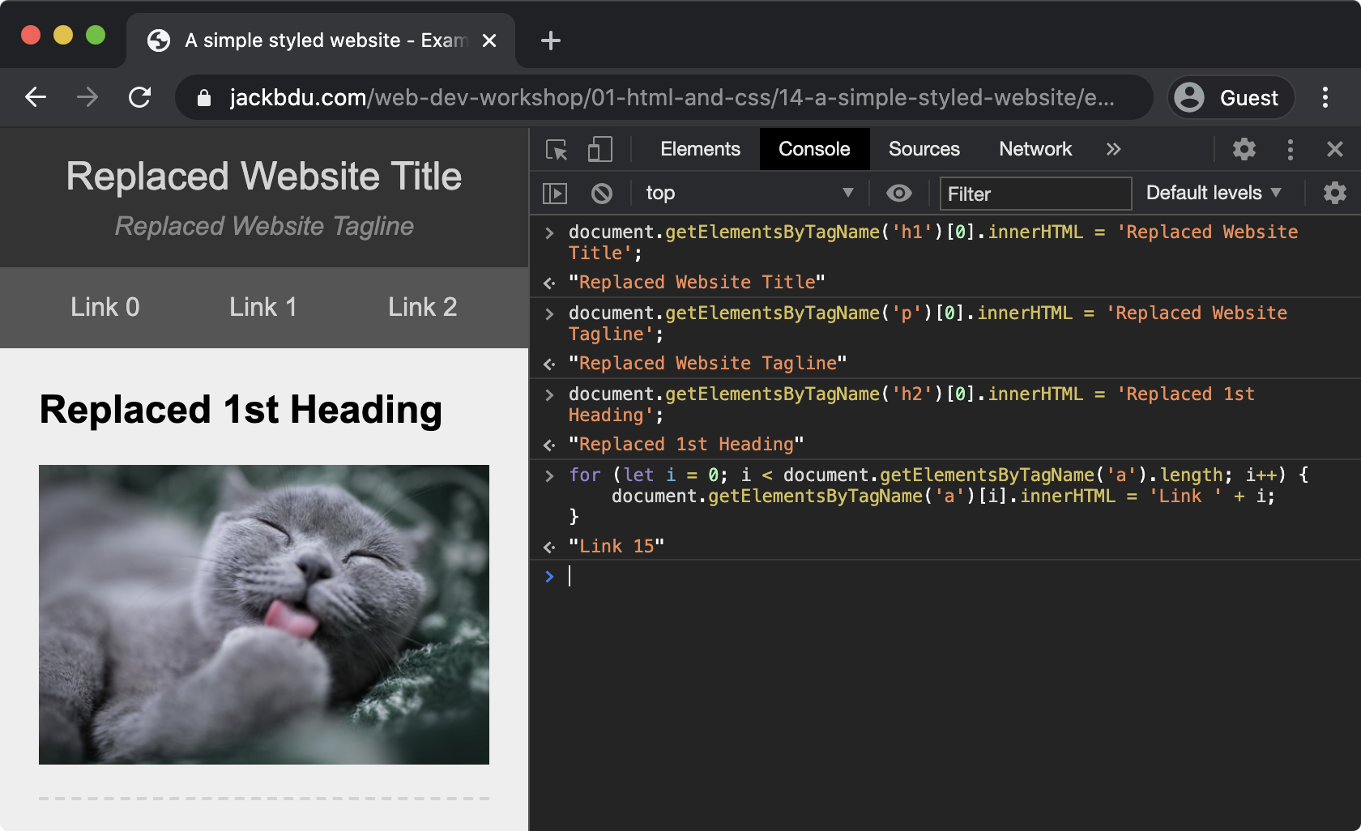Viewport: 1361px width, 831px height.
Task: Create a live expression with eye icon
Action: pos(898,194)
